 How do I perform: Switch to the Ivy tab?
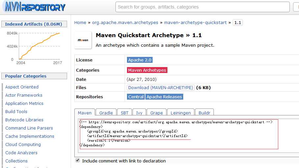139,112
